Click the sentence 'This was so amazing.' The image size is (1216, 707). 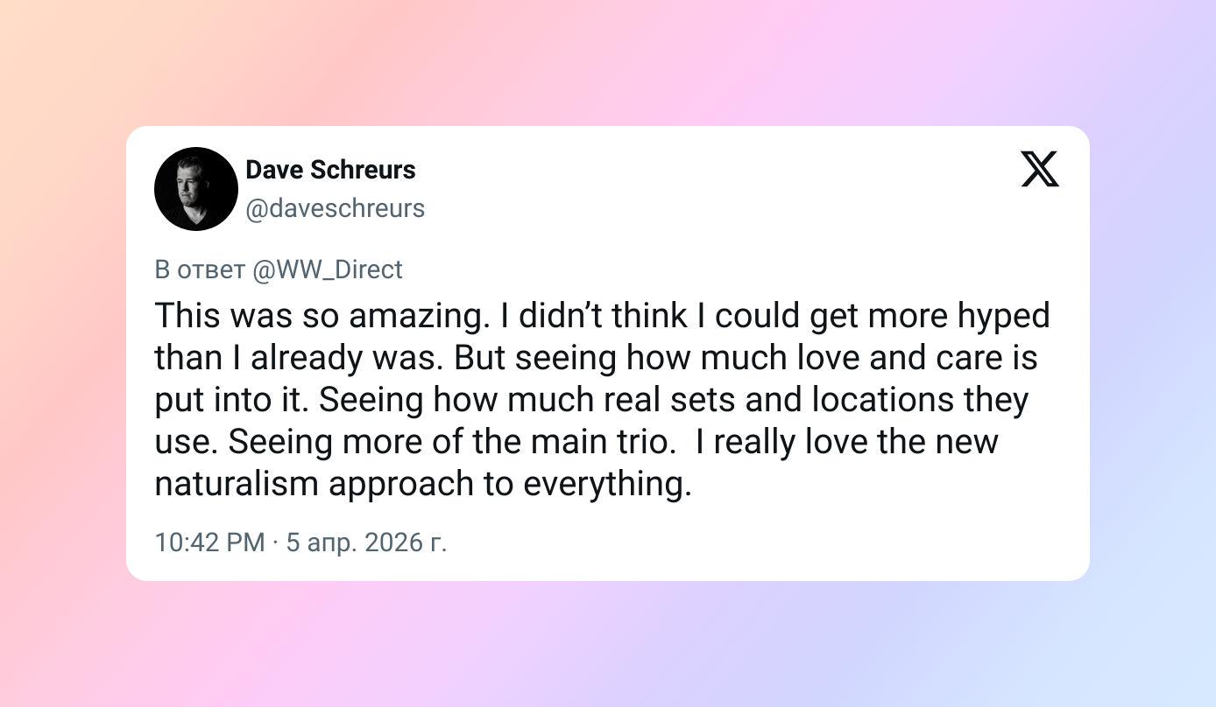pyautogui.click(x=322, y=316)
